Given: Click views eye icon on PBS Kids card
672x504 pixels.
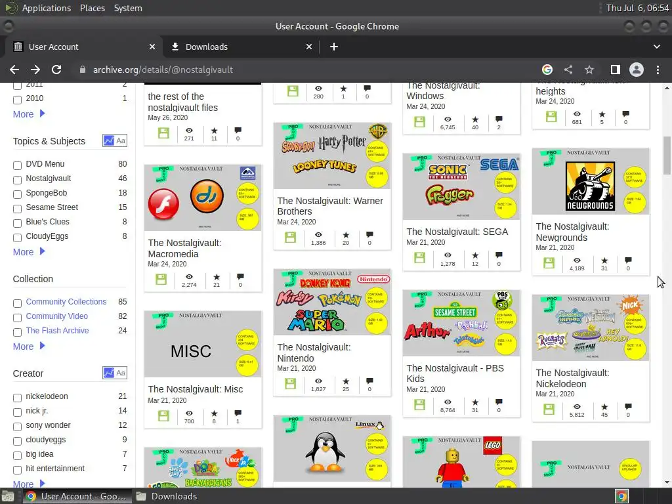Looking at the screenshot, I should tap(448, 402).
